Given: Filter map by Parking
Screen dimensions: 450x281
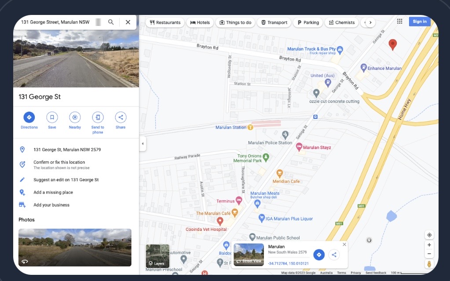Looking at the screenshot, I should (308, 22).
